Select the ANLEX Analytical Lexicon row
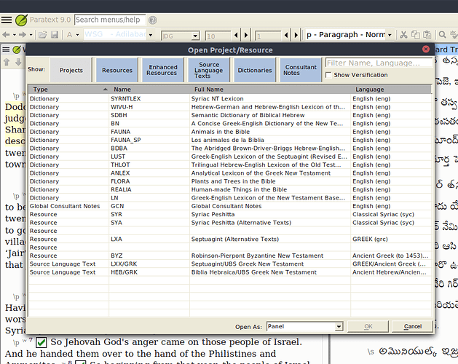Viewport: 458px width, 364px height. [x=230, y=173]
